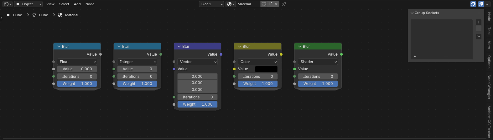Open the View menu
The width and height of the screenshot is (493, 140).
[x=50, y=4]
